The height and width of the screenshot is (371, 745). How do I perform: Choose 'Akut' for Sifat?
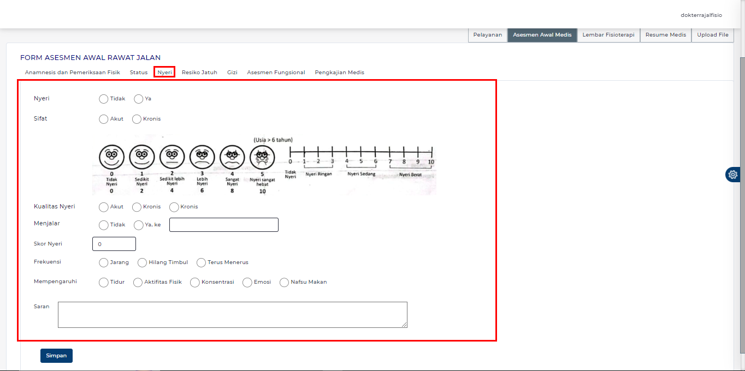point(103,119)
